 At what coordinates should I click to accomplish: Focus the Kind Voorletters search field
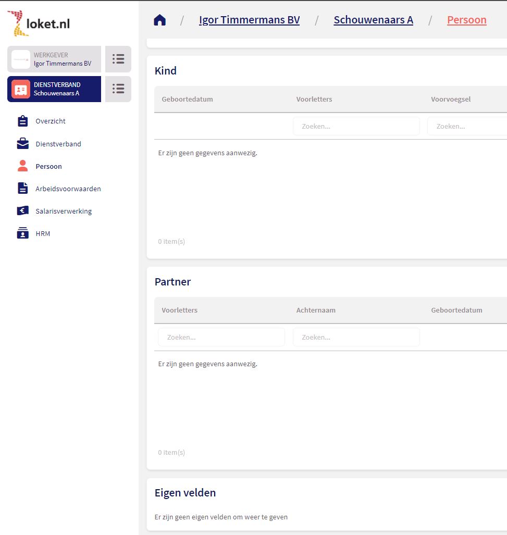[356, 126]
